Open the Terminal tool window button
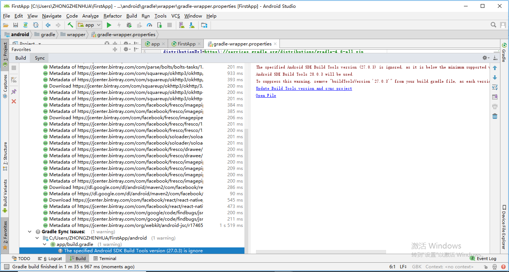Image resolution: width=509 pixels, height=272 pixels. 105,258
